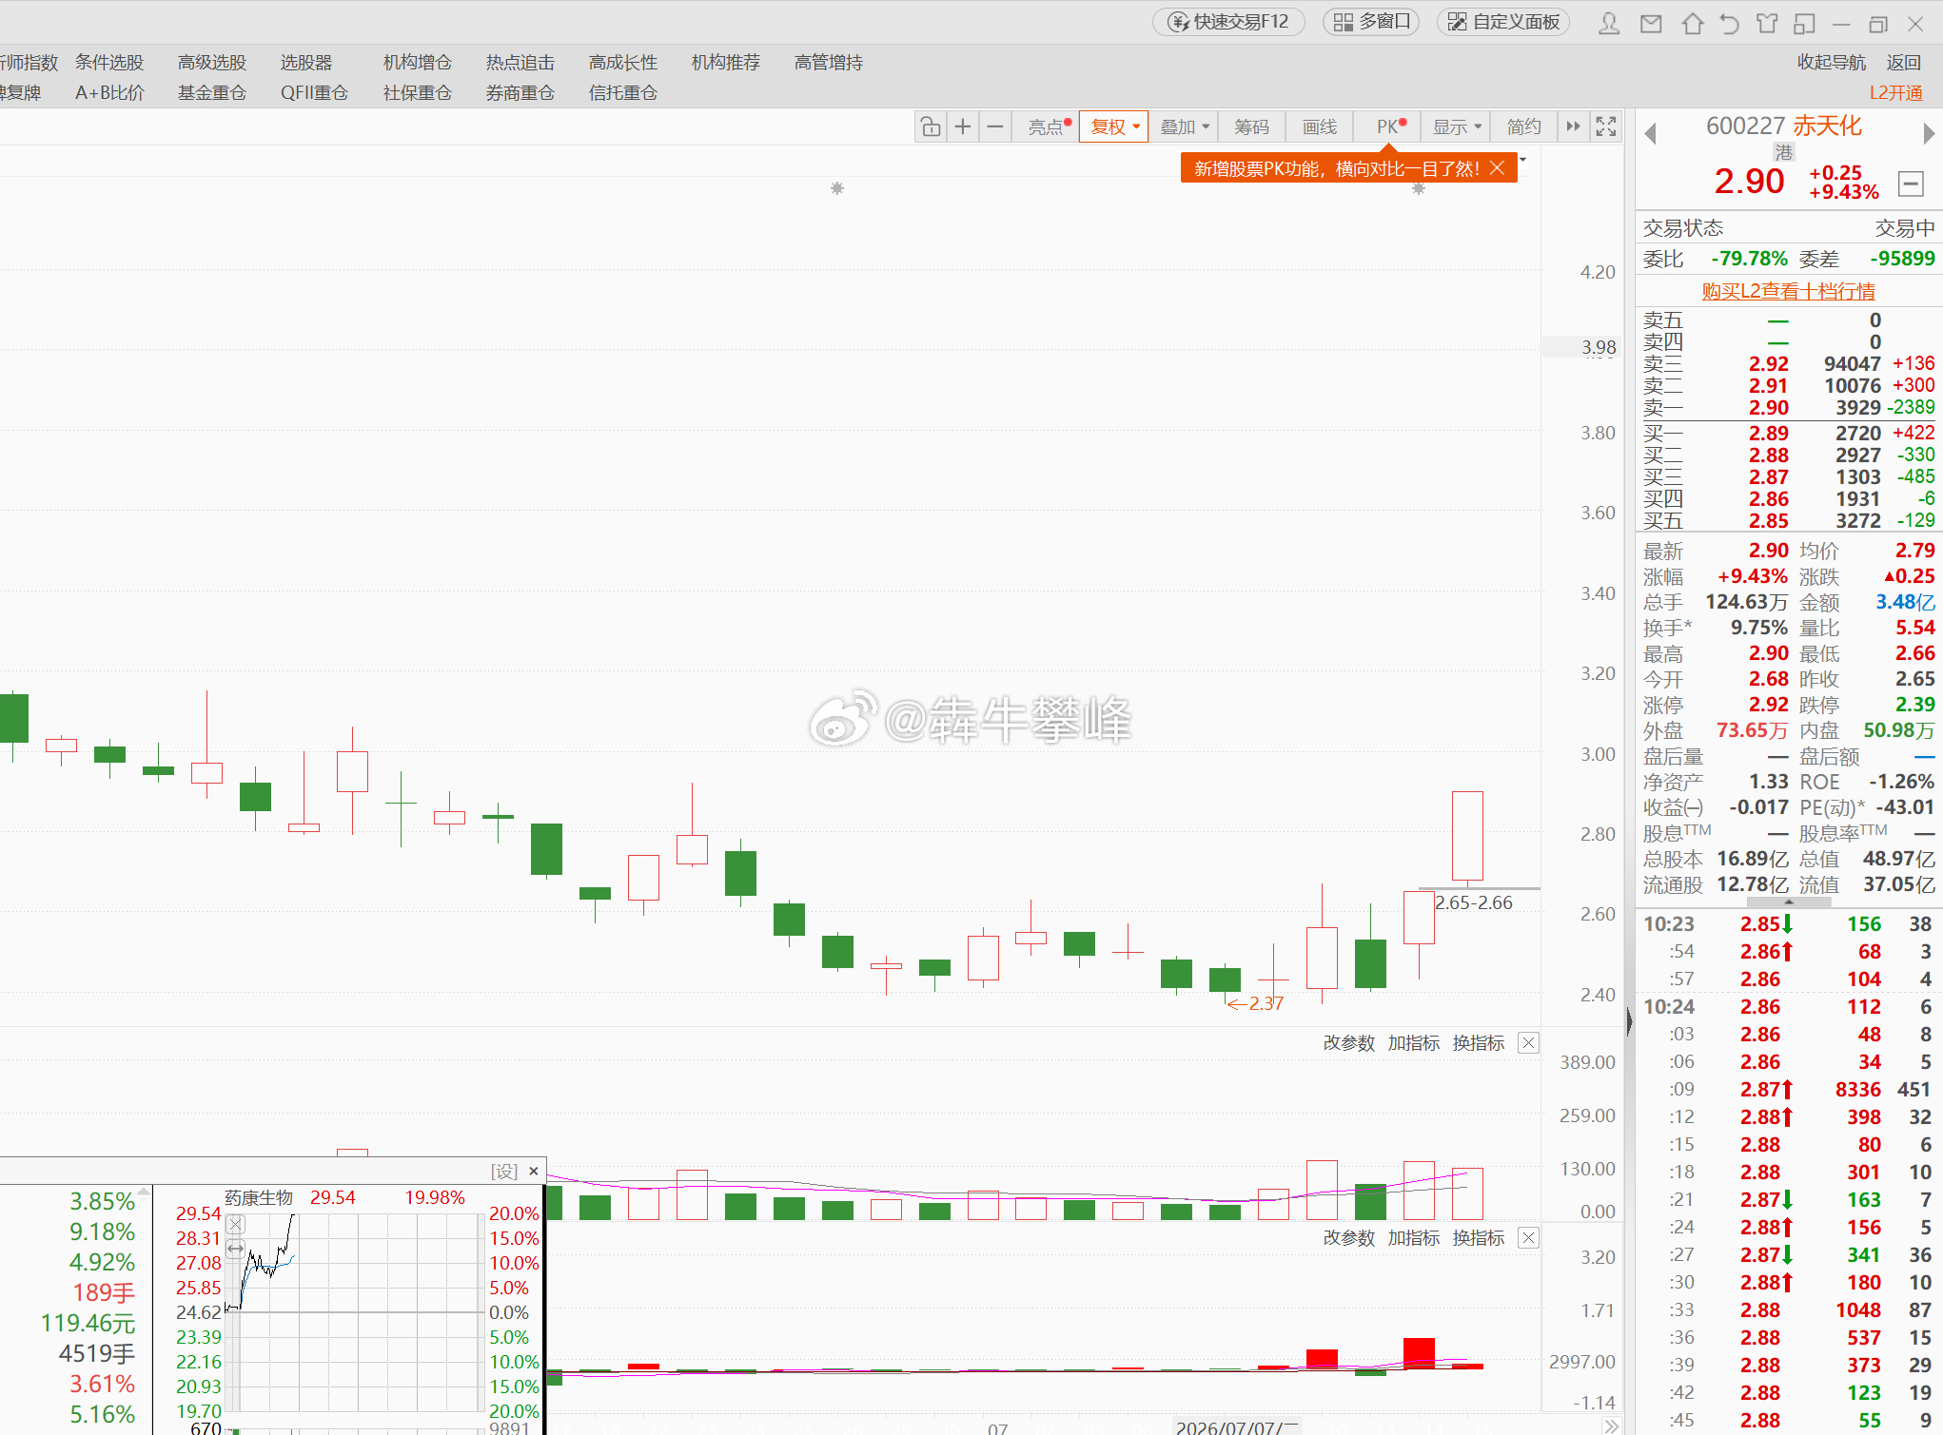The height and width of the screenshot is (1435, 1943).
Task: Open 快速交易F12 quick trade
Action: (x=1228, y=22)
